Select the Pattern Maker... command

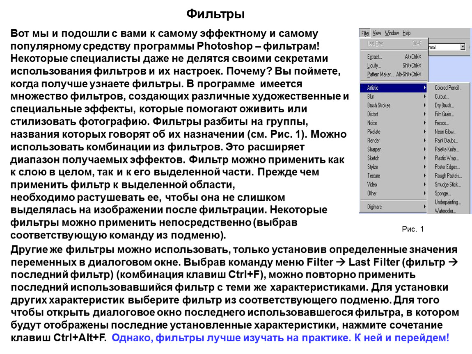pyautogui.click(x=394, y=74)
